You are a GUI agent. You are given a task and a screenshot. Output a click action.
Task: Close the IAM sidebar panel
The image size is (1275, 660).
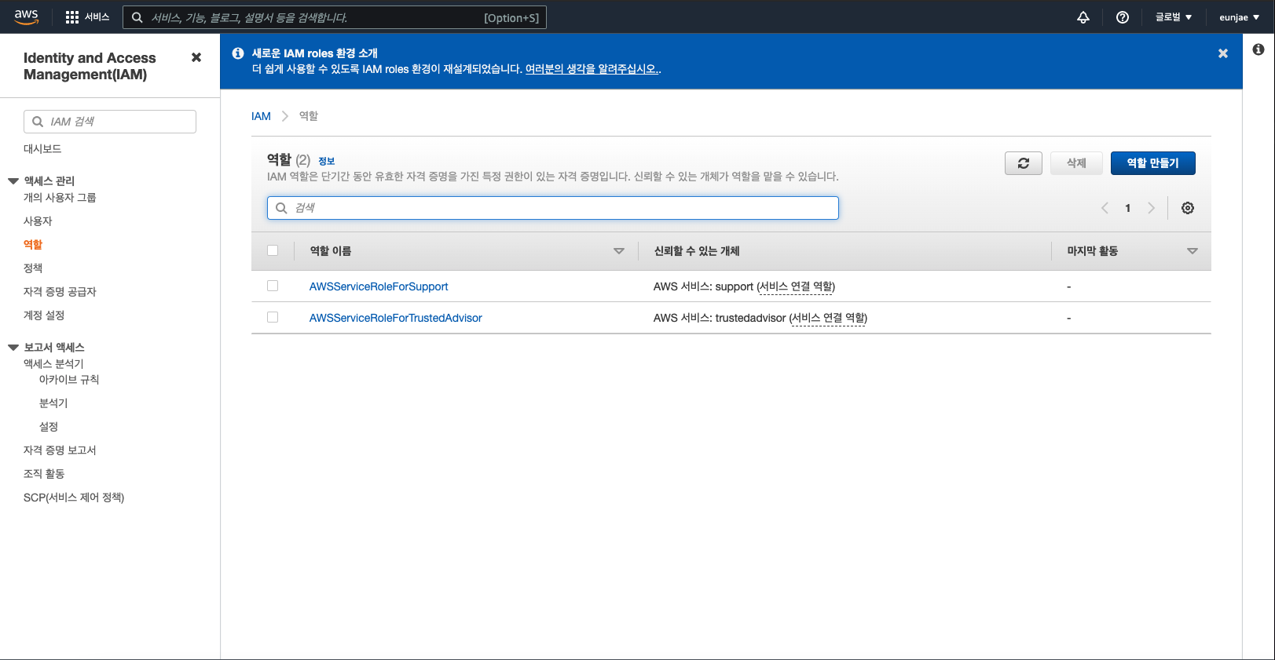coord(196,57)
